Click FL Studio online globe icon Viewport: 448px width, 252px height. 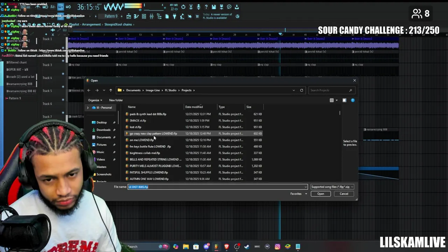[x=238, y=16]
